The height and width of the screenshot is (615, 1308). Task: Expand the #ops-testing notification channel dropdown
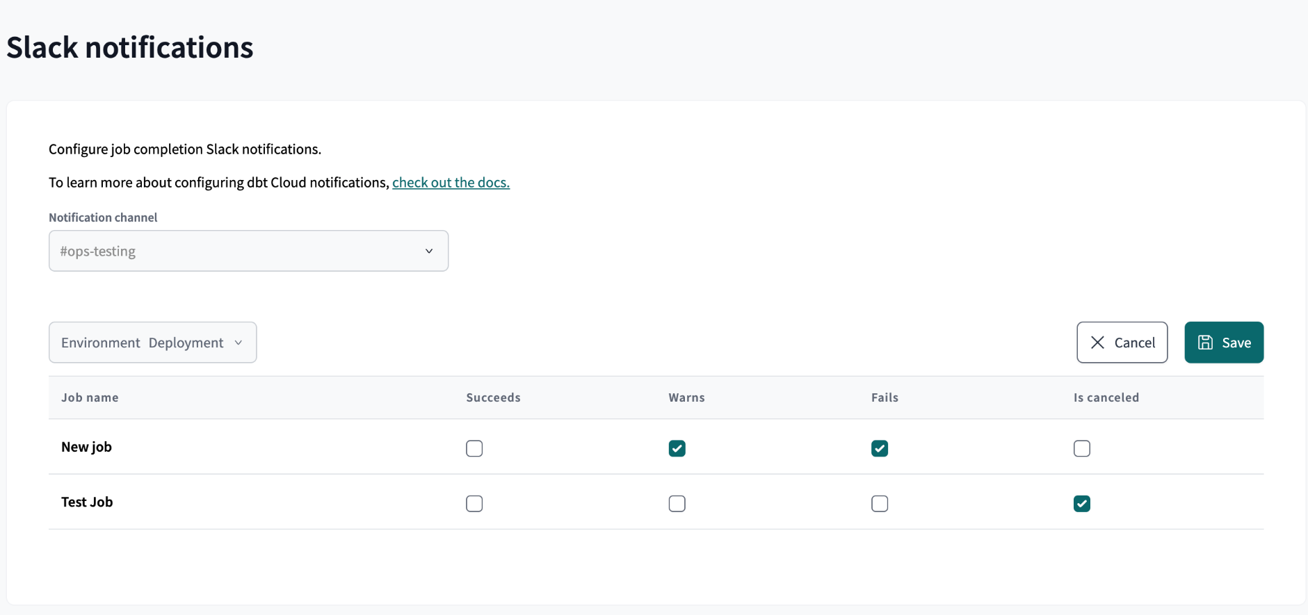click(x=248, y=251)
